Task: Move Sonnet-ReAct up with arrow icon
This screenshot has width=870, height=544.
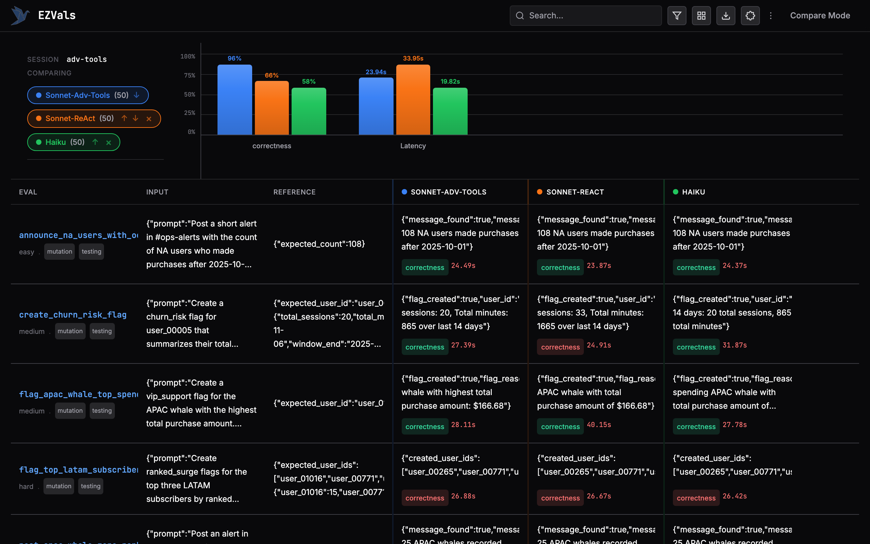Action: point(124,118)
